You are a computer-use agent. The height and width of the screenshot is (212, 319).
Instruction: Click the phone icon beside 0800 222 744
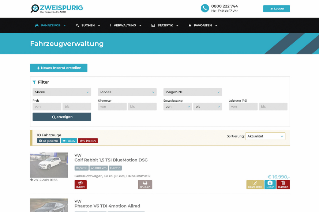coord(204,8)
